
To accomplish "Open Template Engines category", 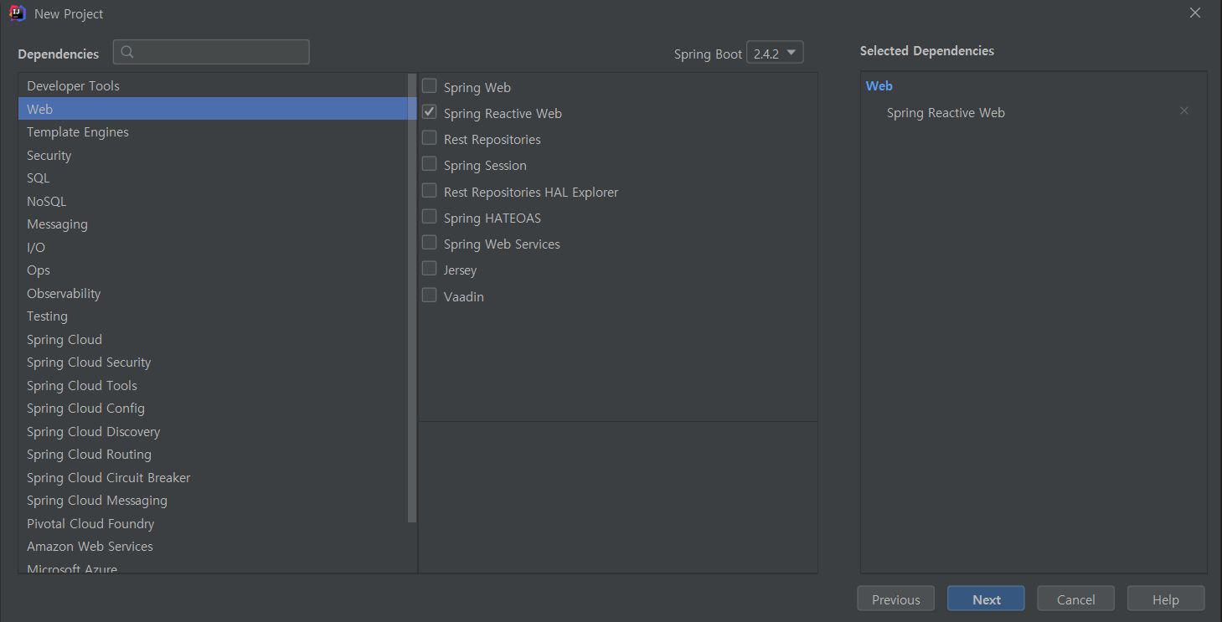I will [x=213, y=131].
